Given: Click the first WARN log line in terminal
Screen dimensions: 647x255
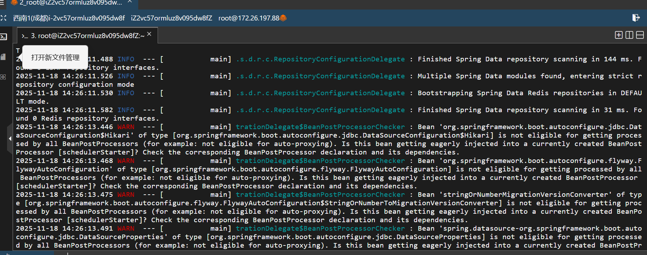Looking at the screenshot, I should tap(126, 127).
